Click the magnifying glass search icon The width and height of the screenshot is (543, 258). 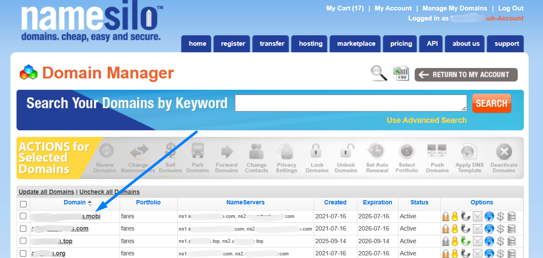click(x=378, y=74)
